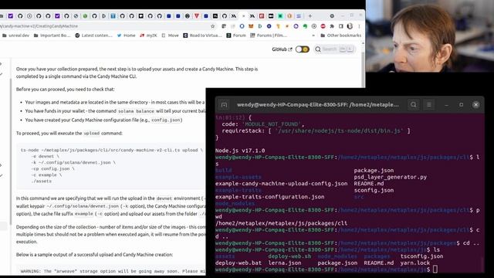Click 'deploy-web.bat' in terminal listing
The height and width of the screenshot is (278, 494).
tap(239, 263)
